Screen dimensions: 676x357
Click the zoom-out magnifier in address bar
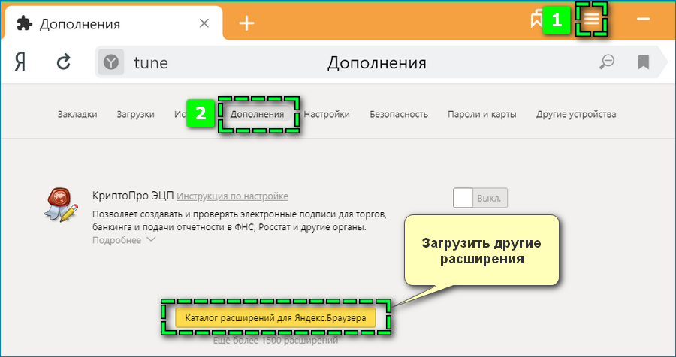coord(607,62)
